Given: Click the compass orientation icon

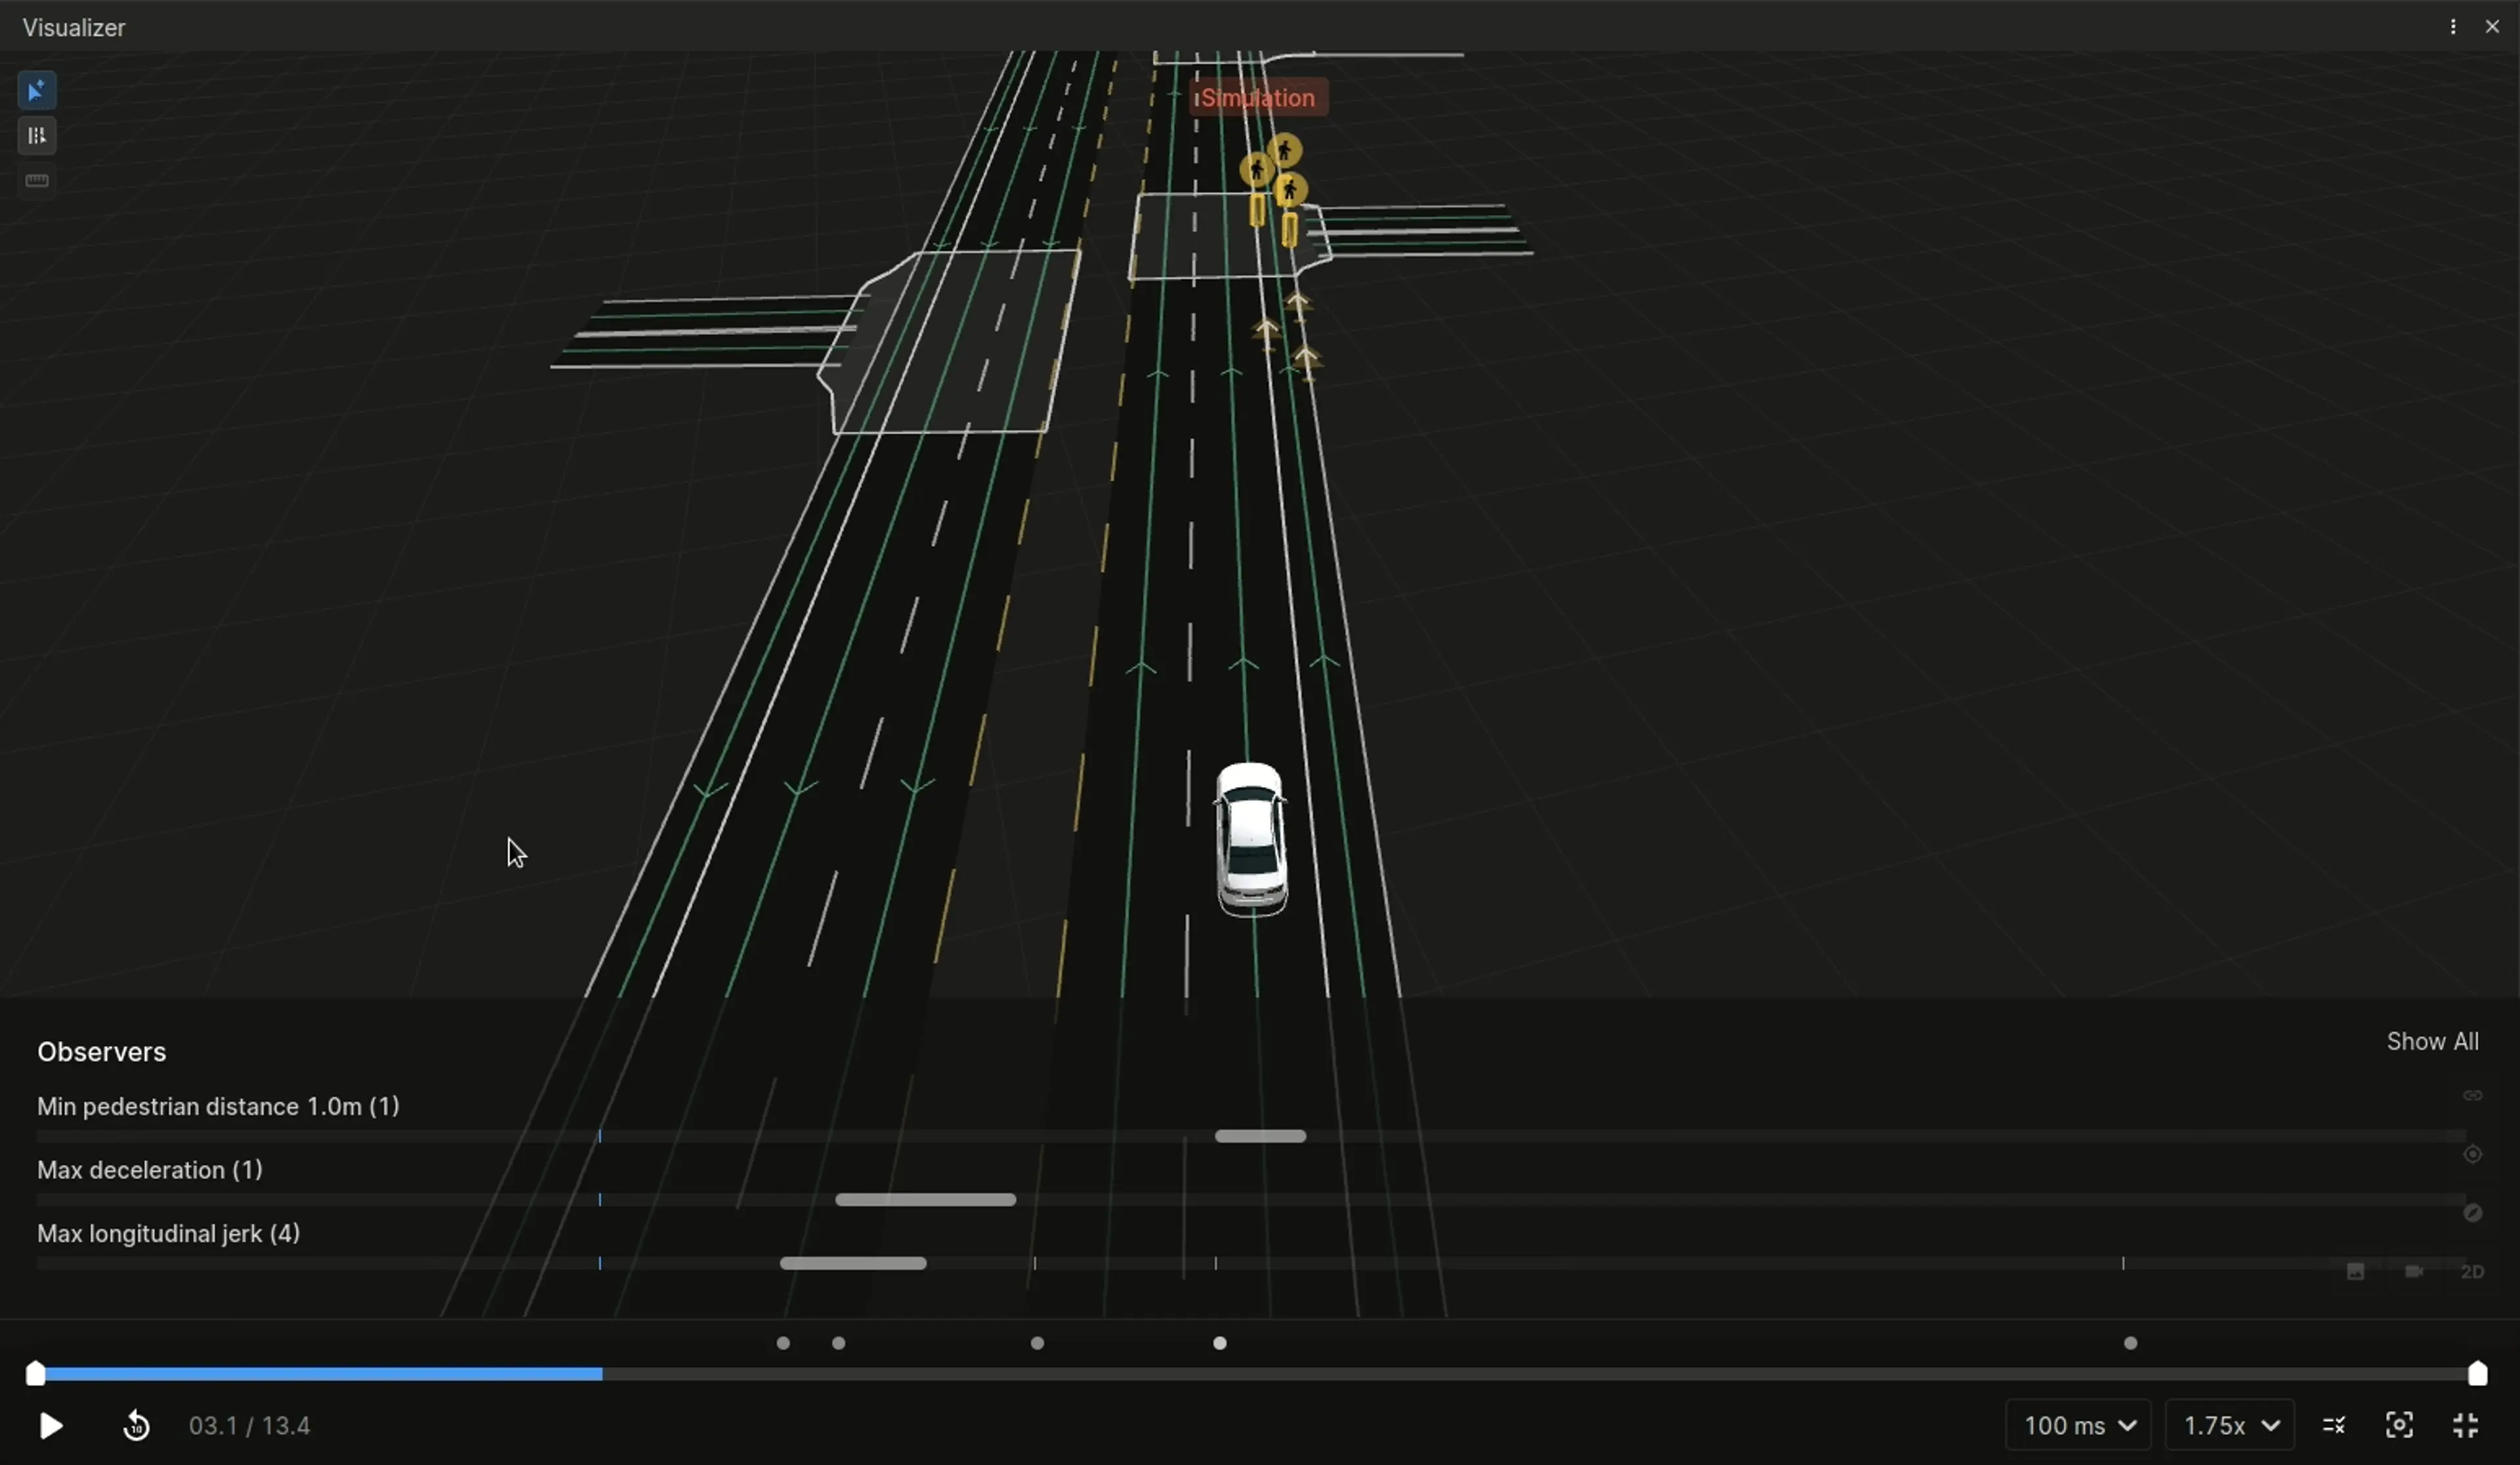Looking at the screenshot, I should (2472, 1213).
